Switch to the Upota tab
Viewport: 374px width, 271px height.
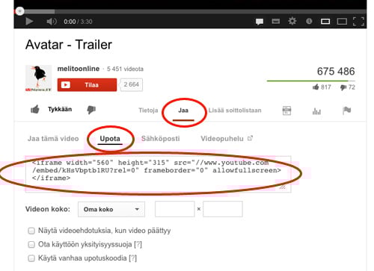pos(110,139)
